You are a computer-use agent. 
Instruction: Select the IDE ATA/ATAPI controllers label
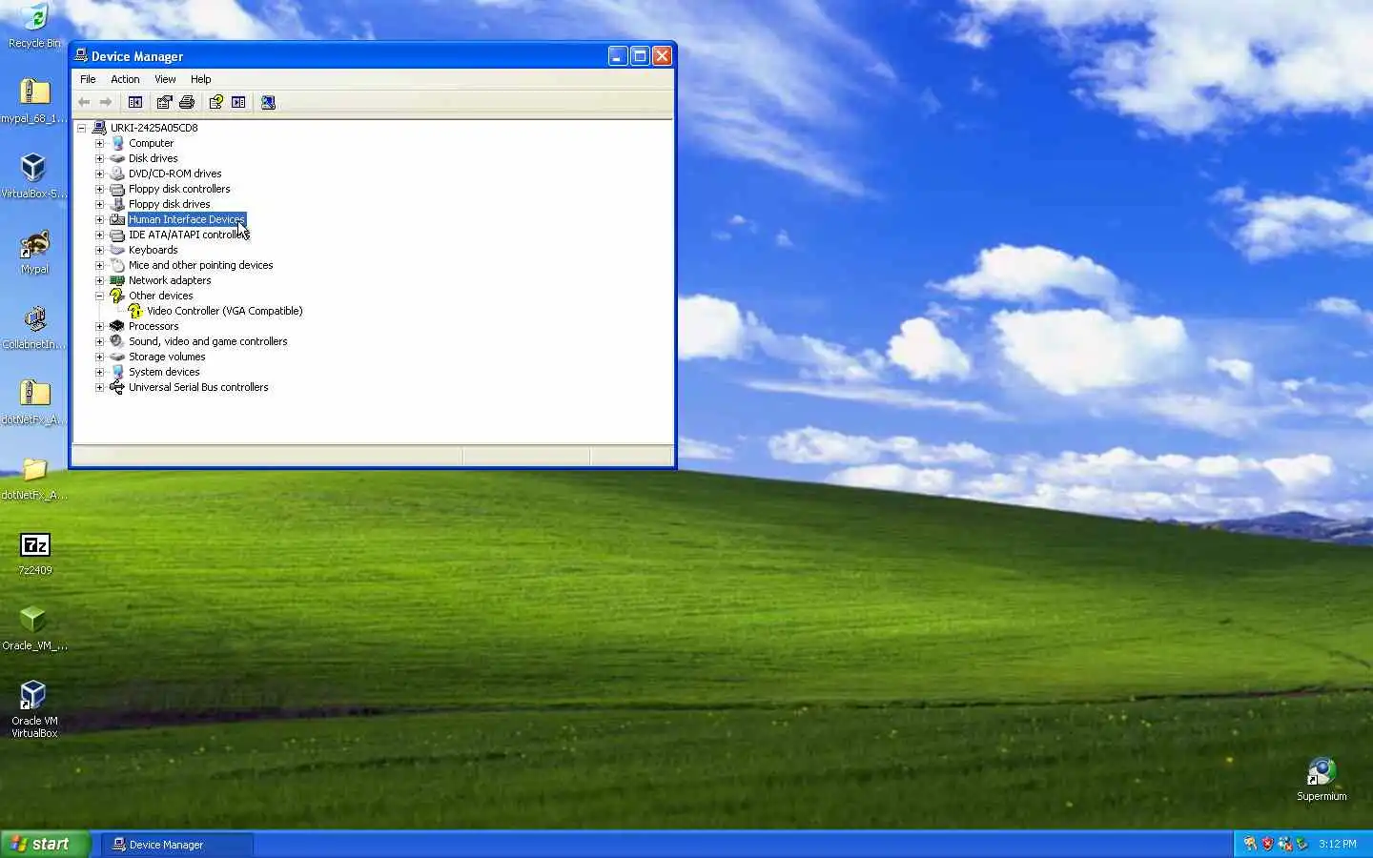188,235
